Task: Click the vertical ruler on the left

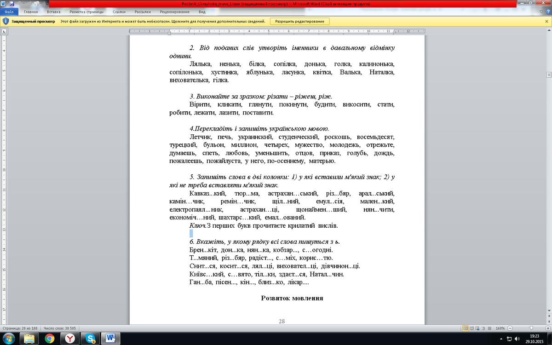Action: click(4, 179)
